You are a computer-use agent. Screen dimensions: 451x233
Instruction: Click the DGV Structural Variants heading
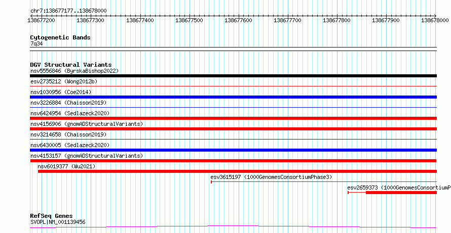coord(71,65)
